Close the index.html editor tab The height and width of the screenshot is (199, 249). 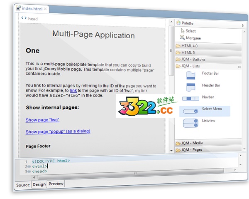point(45,9)
